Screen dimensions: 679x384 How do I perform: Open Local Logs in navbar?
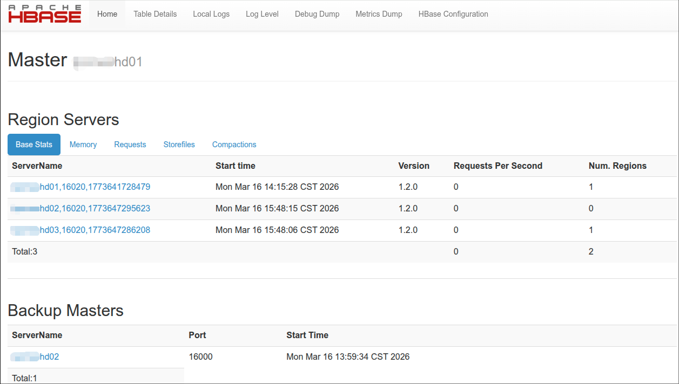211,14
